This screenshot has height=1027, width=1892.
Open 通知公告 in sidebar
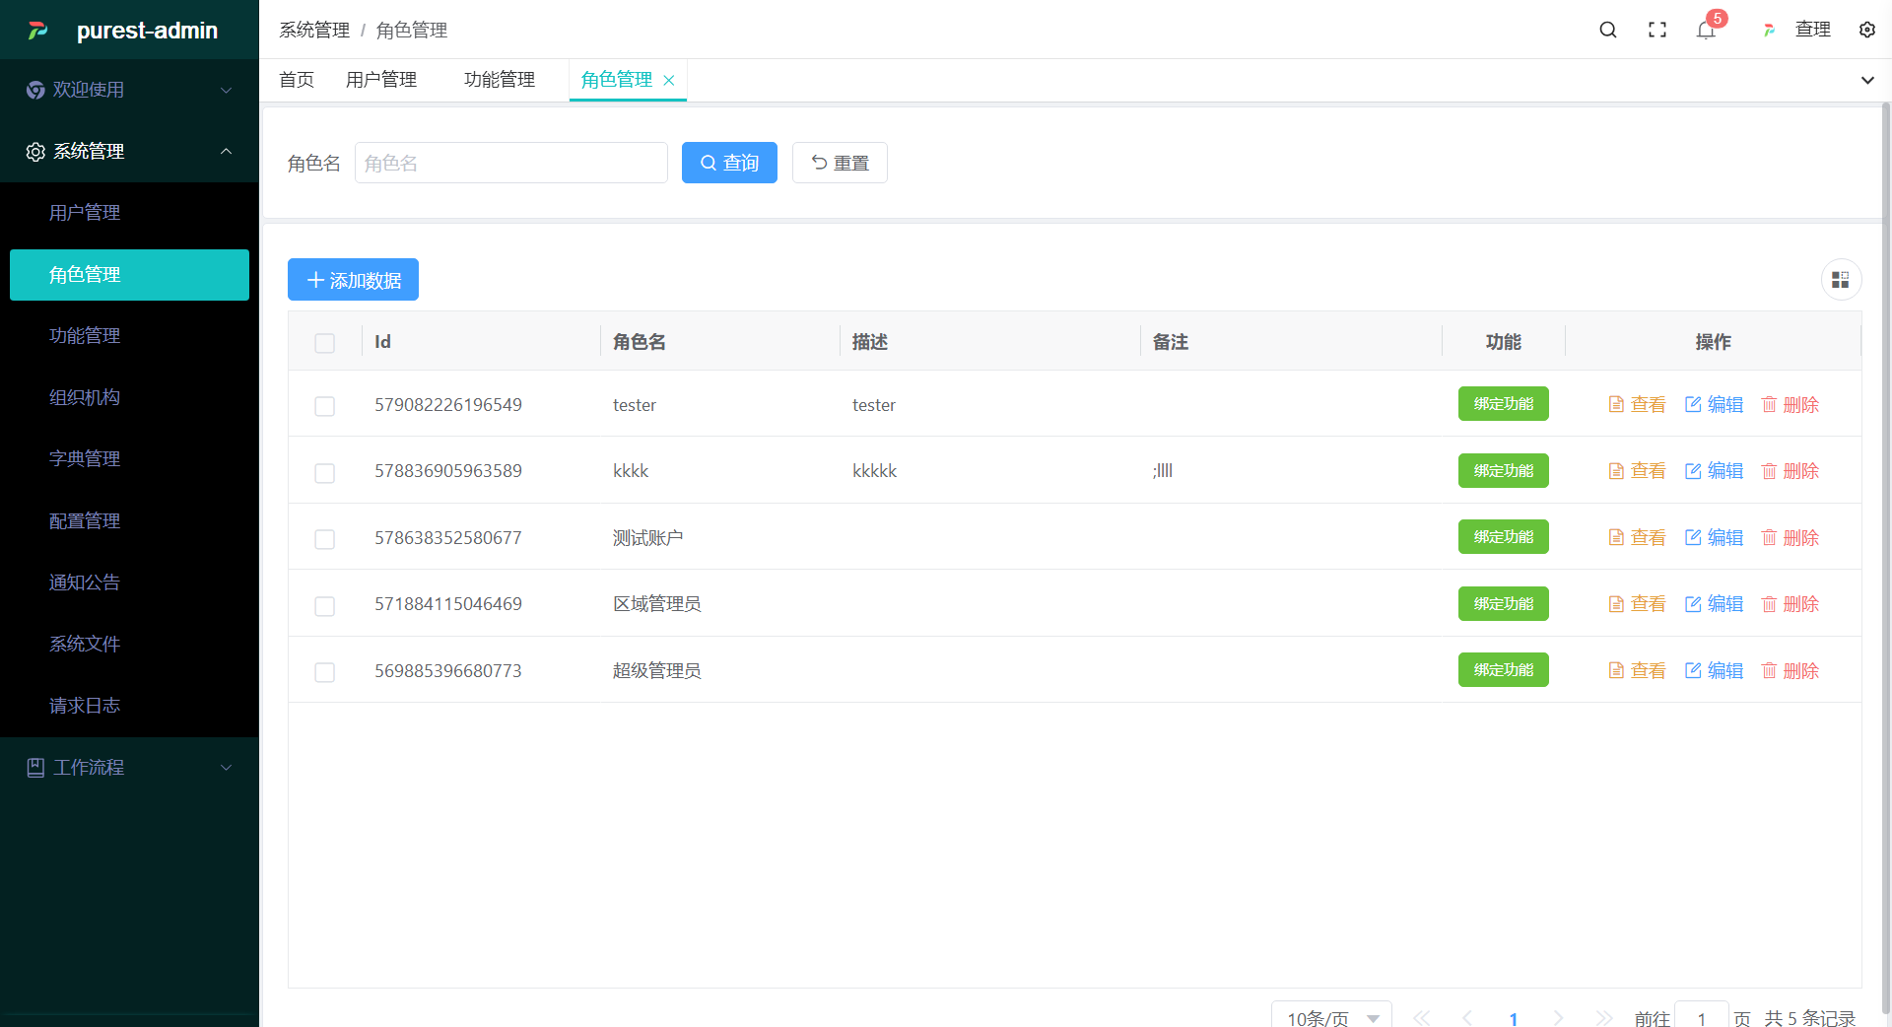coord(129,582)
